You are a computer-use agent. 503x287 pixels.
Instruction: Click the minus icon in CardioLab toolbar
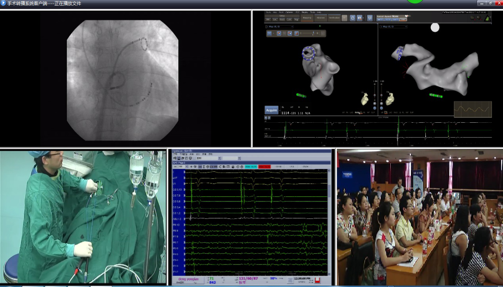click(175, 167)
